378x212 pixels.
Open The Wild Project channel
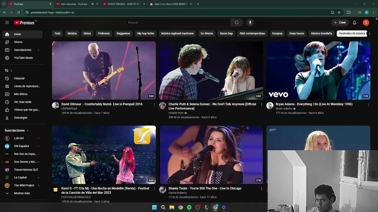tap(22, 185)
